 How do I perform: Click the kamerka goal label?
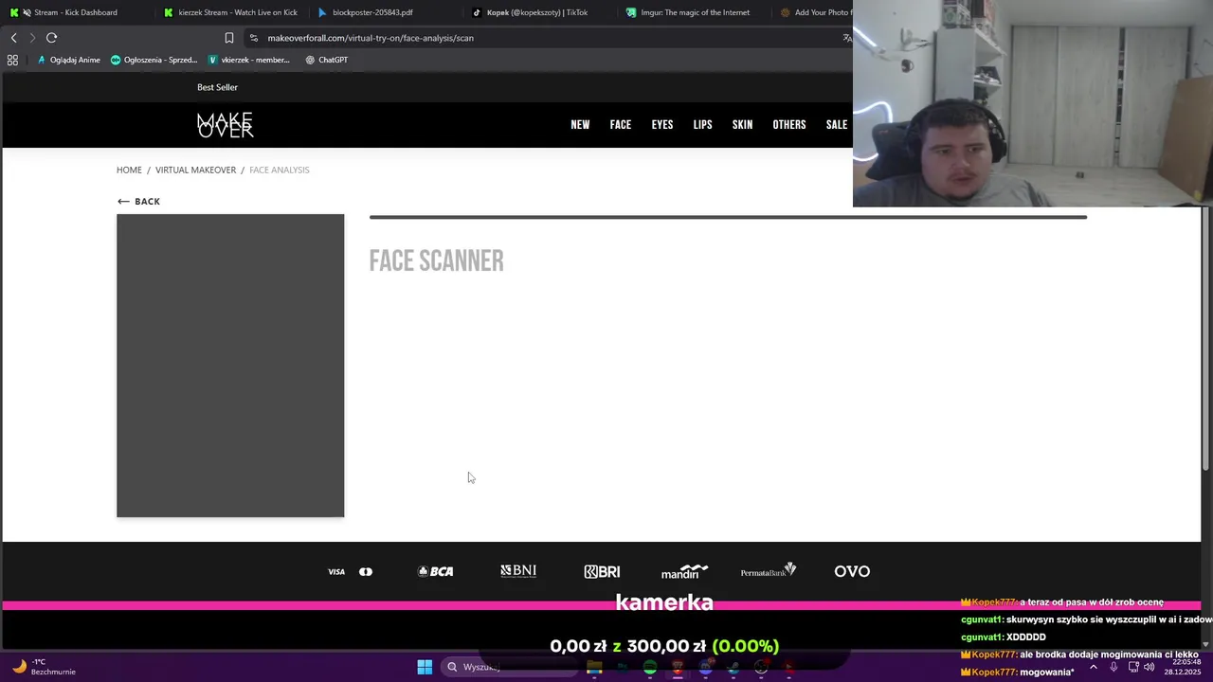664,601
